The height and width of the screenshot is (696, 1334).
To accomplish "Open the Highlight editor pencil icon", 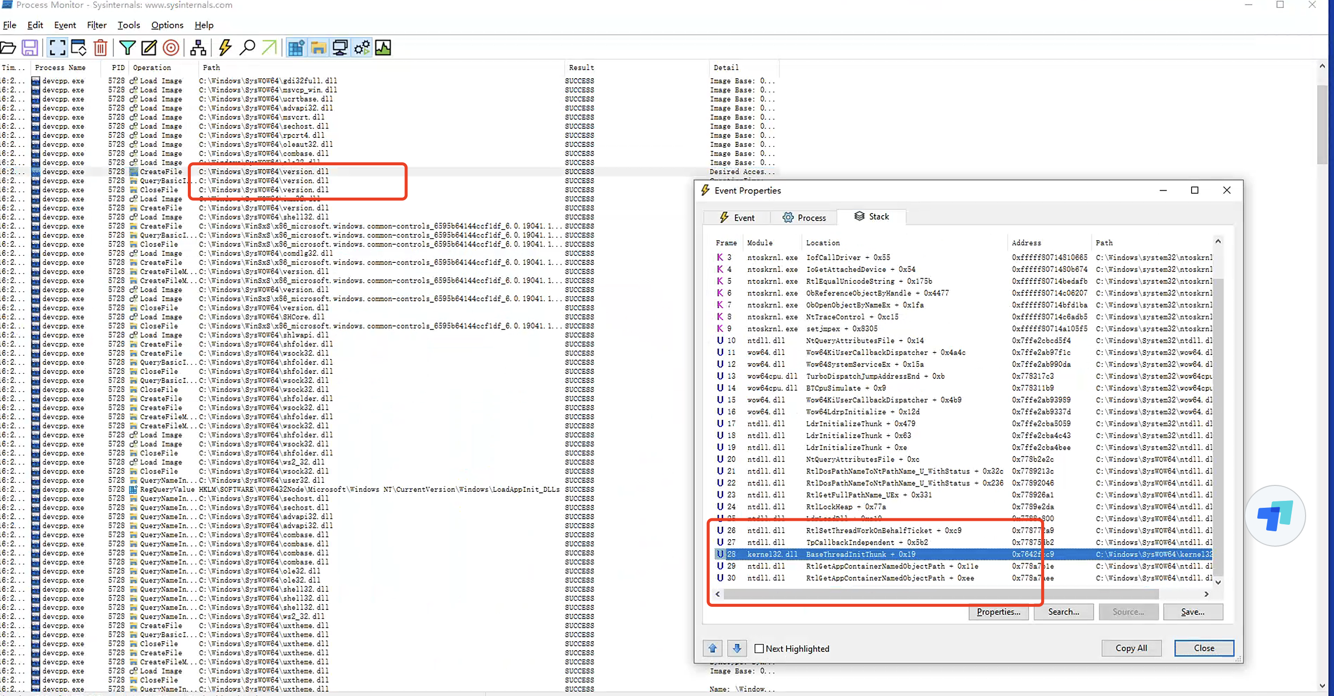I will pos(149,48).
